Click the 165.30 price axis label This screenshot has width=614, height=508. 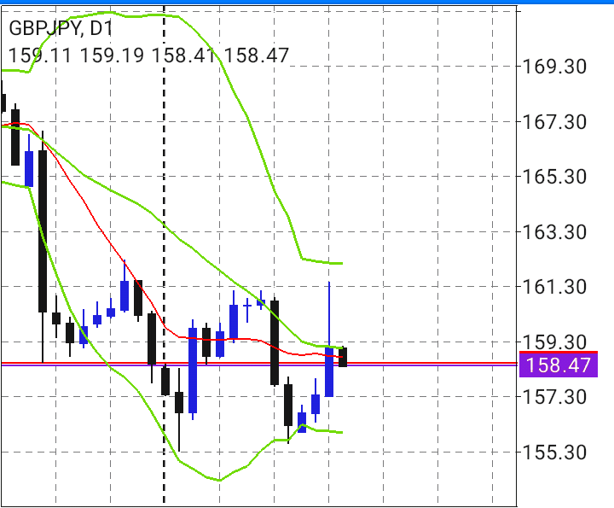click(554, 177)
